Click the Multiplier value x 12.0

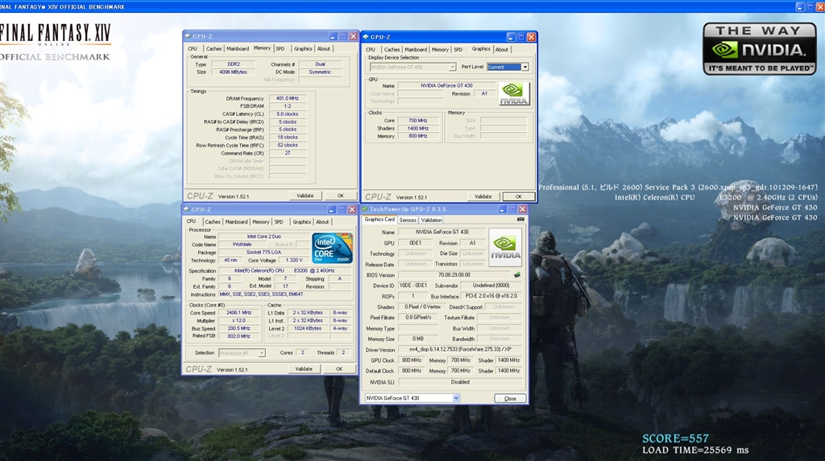(238, 321)
